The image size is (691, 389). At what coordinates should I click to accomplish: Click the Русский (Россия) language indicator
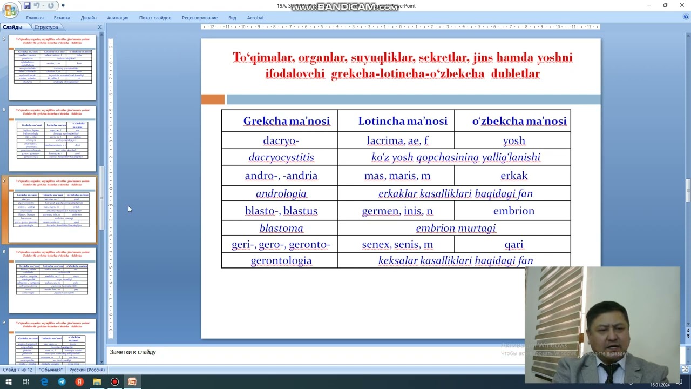pos(87,370)
